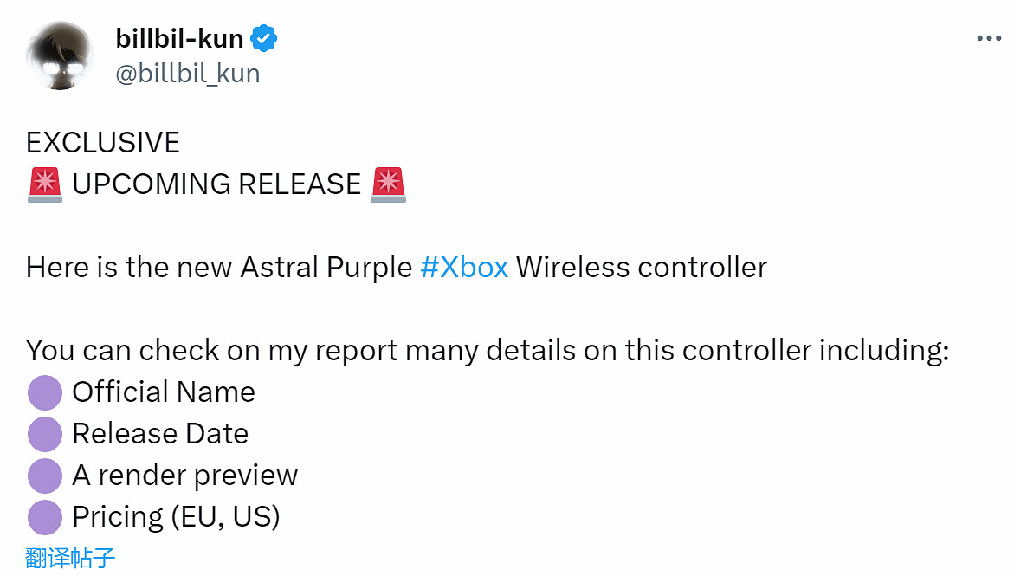Click the 翻译帖子 translate link
This screenshot has width=1014, height=576.
[x=69, y=560]
